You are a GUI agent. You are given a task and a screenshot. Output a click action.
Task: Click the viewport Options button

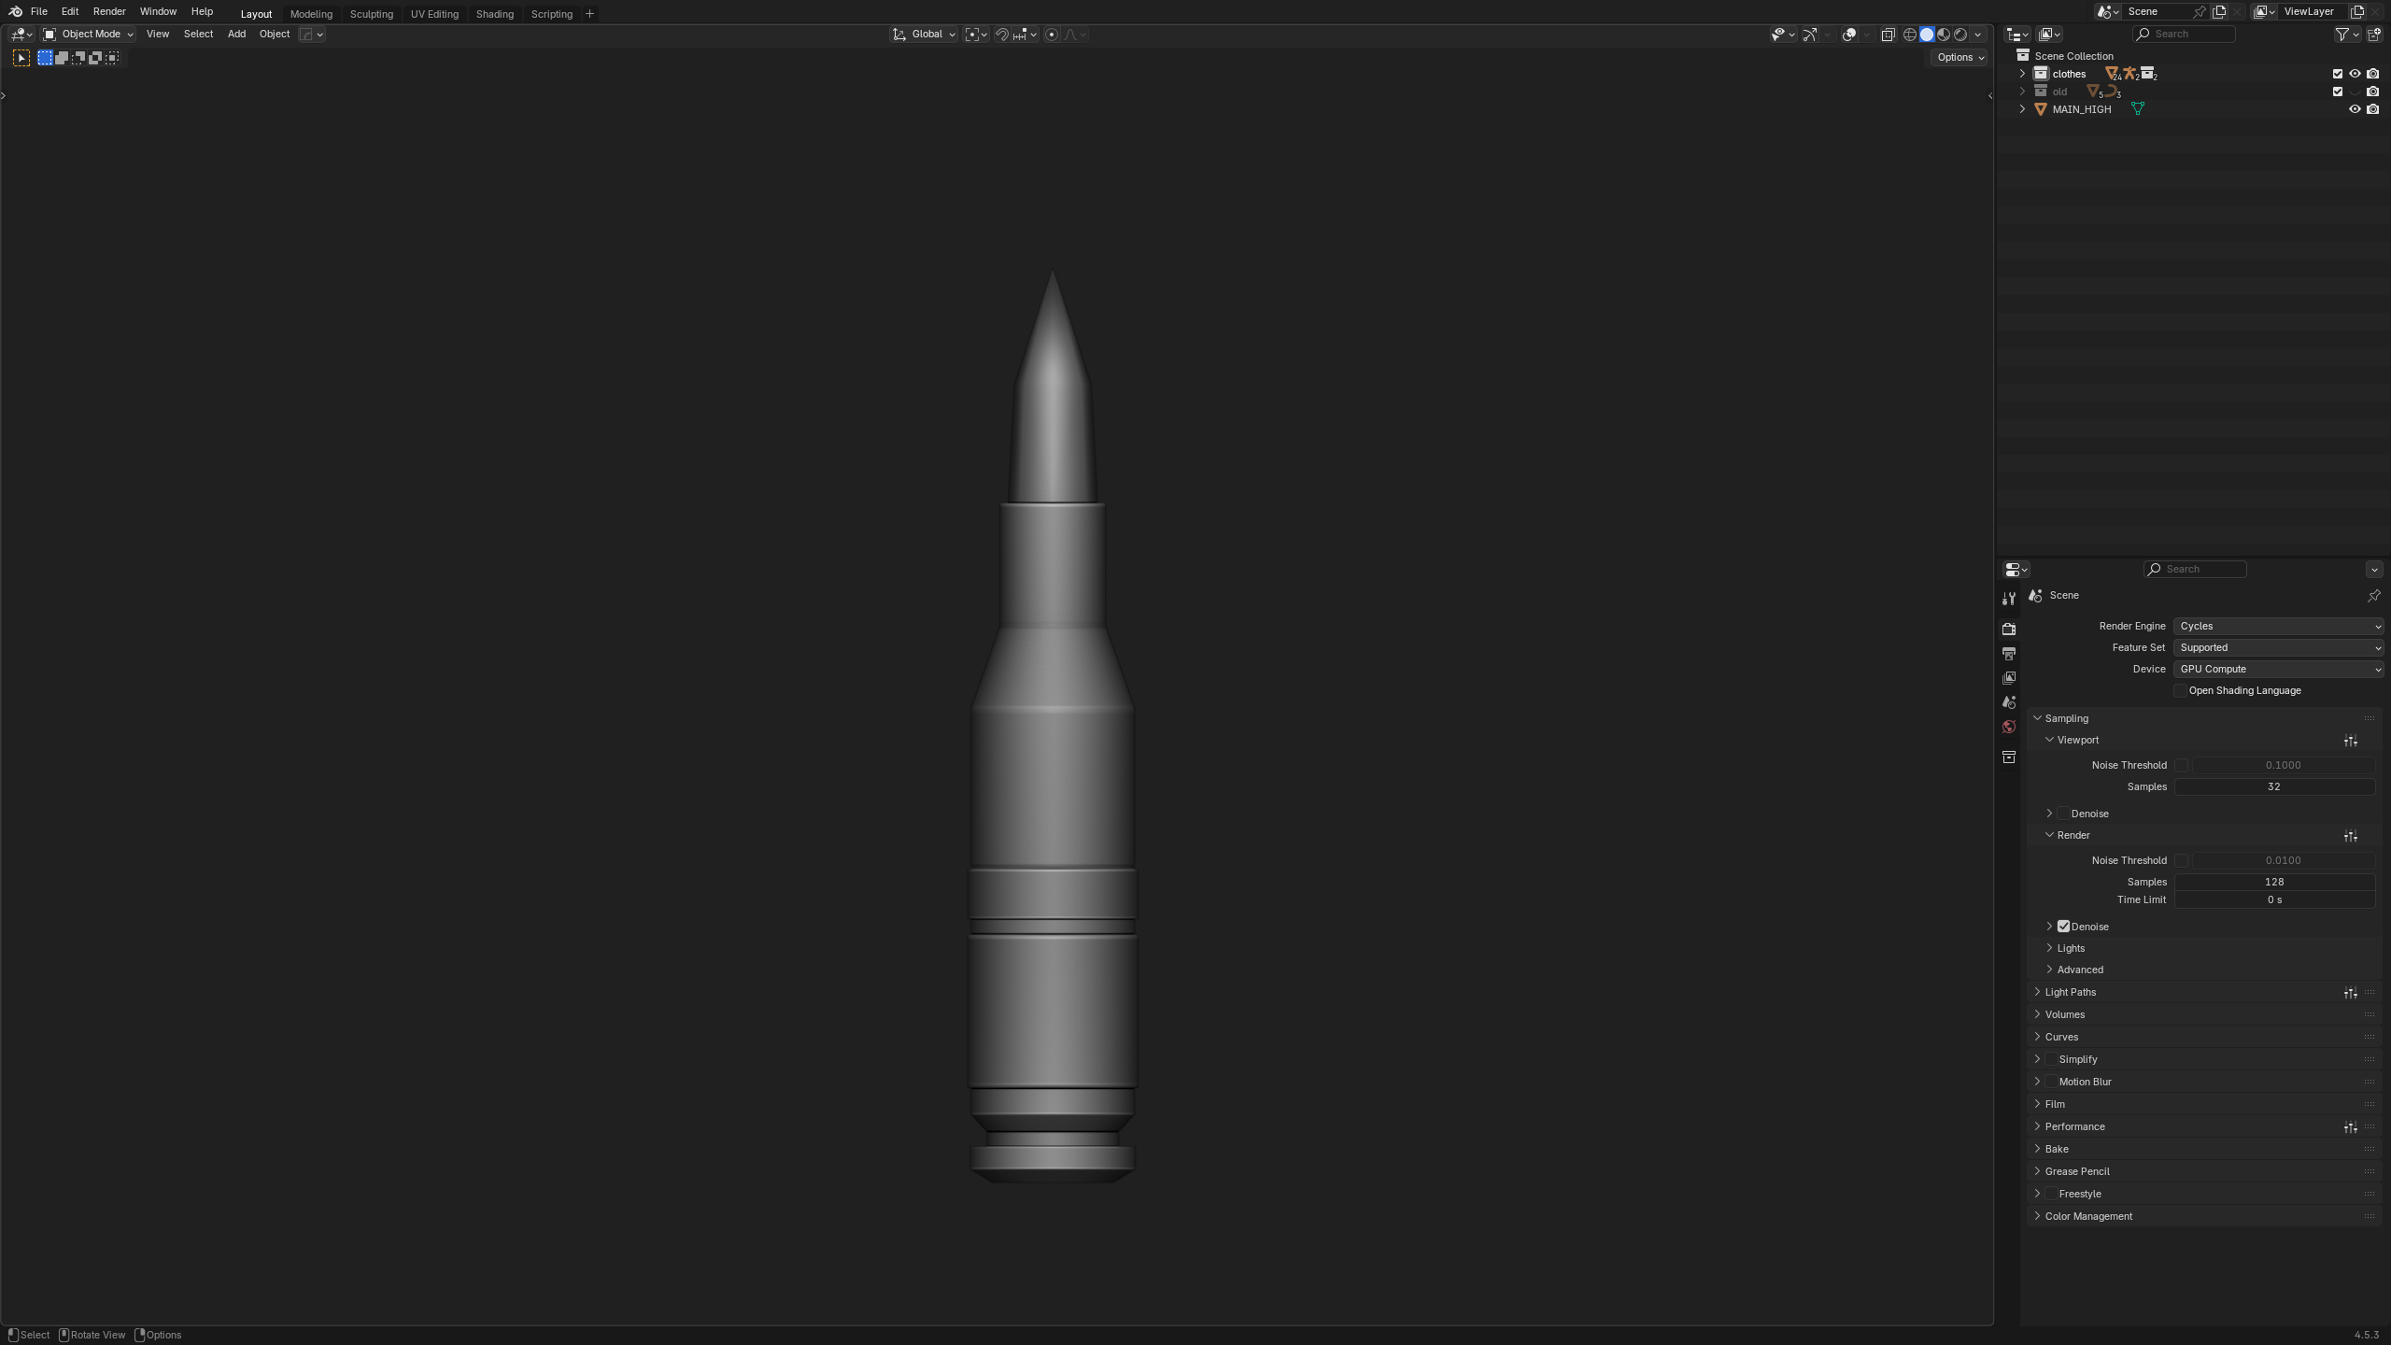click(1959, 58)
